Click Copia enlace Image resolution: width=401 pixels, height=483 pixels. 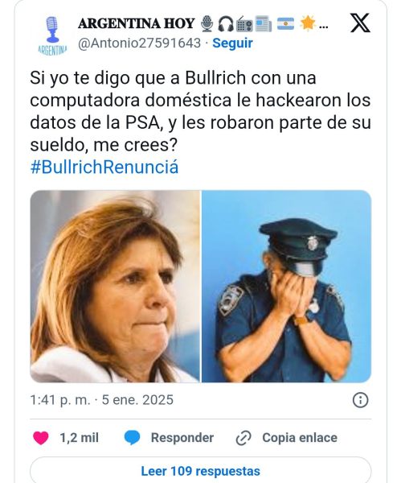point(300,438)
